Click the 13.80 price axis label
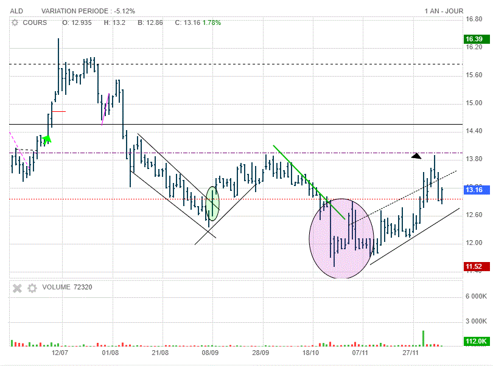This screenshot has width=493, height=366. (x=474, y=159)
